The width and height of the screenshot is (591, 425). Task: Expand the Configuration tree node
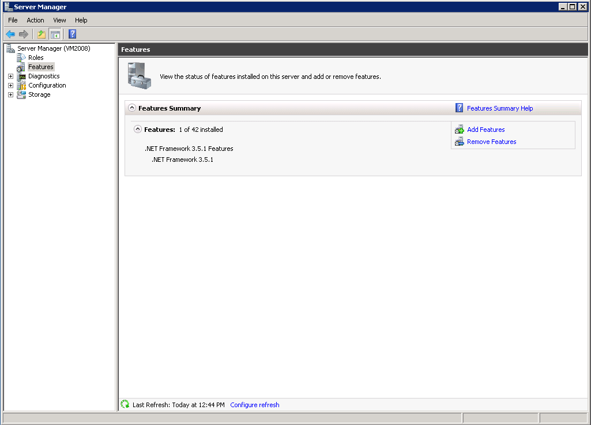pyautogui.click(x=10, y=85)
